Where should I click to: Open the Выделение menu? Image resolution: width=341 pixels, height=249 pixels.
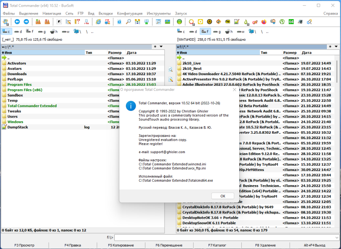click(x=29, y=13)
